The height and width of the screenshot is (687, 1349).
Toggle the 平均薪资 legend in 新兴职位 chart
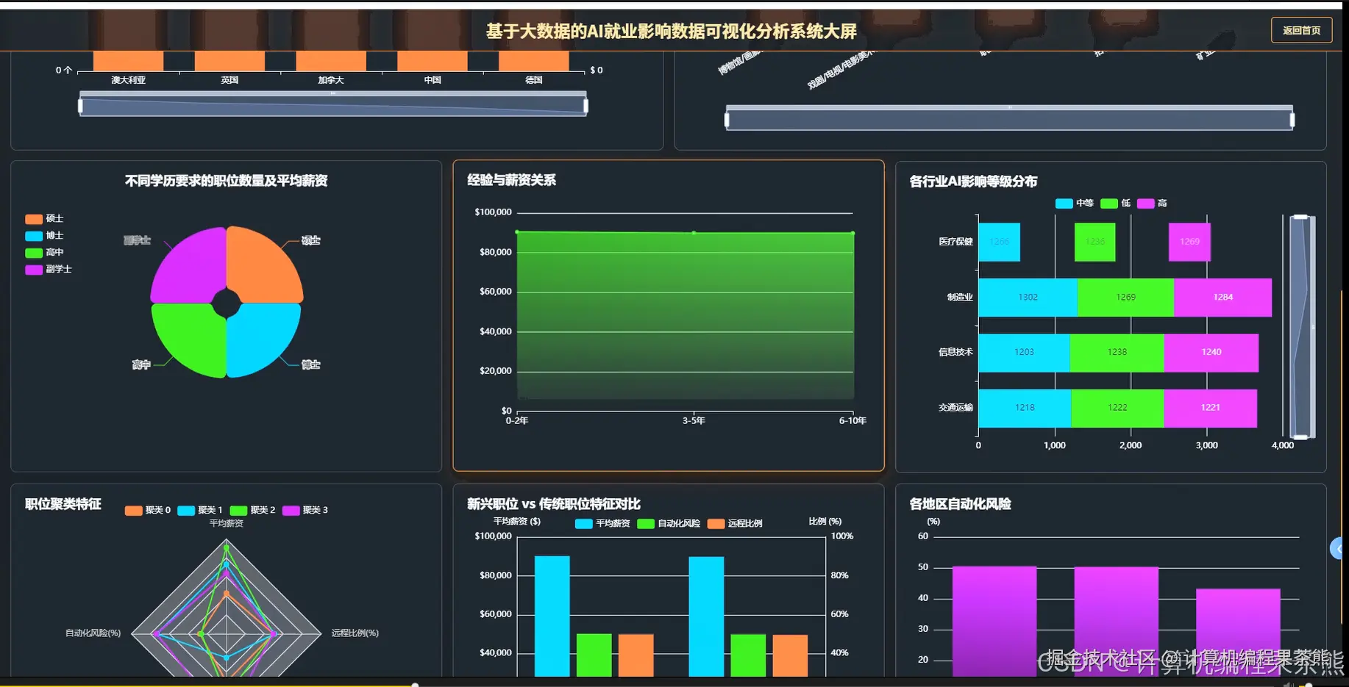point(602,524)
